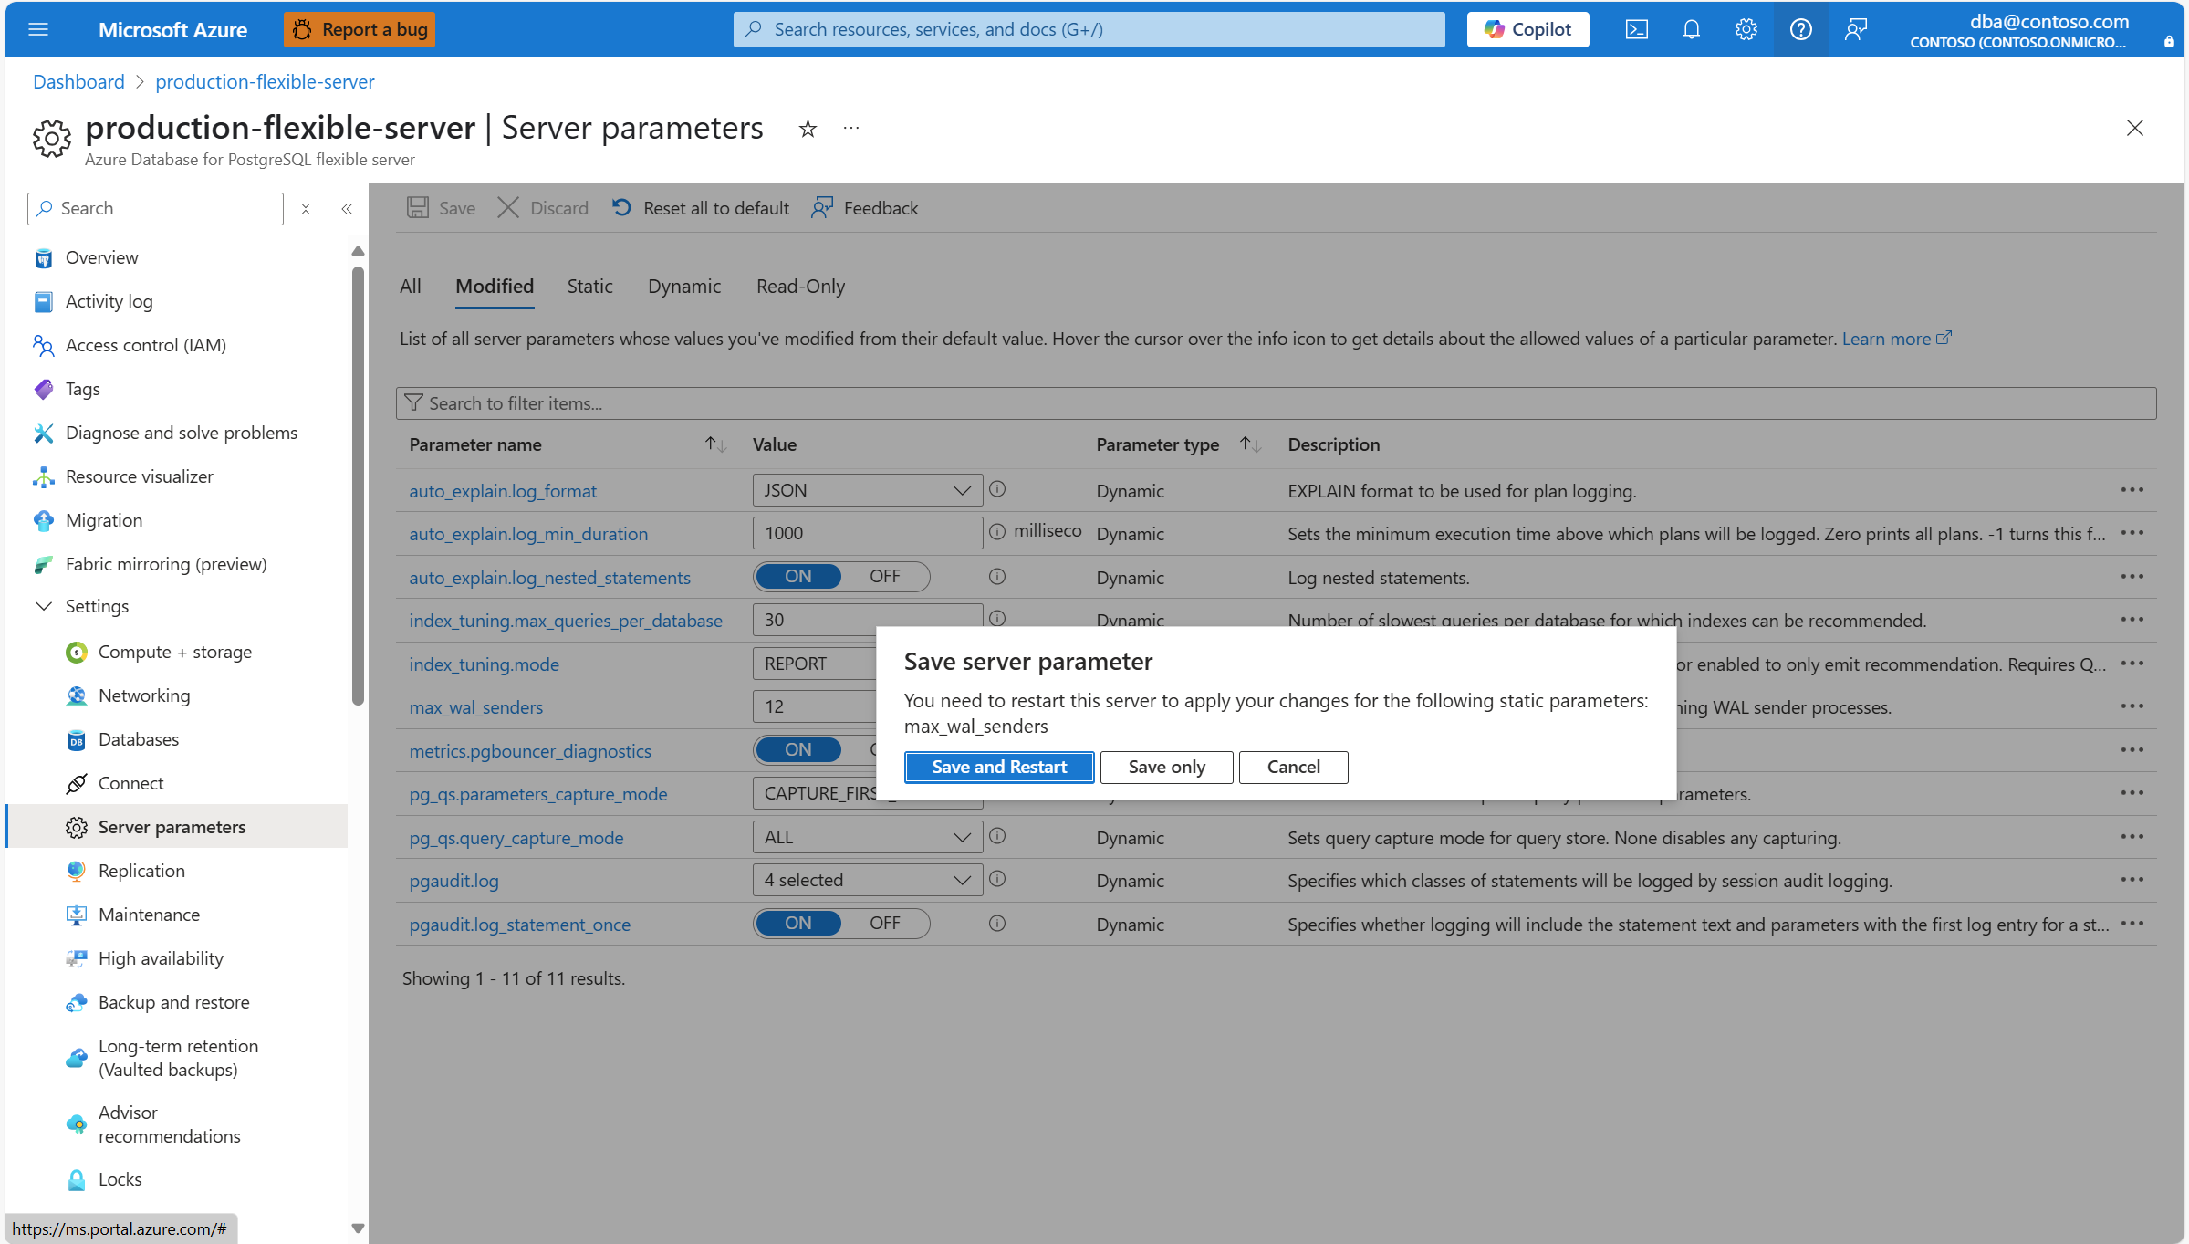The height and width of the screenshot is (1244, 2189).
Task: Click the portal settings gear icon
Action: [x=1746, y=29]
